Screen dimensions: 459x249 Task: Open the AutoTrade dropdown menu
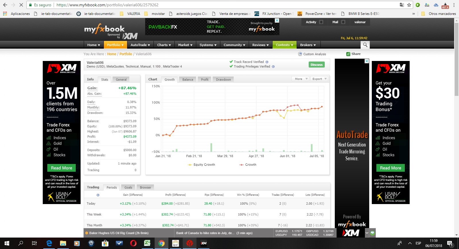click(x=140, y=45)
